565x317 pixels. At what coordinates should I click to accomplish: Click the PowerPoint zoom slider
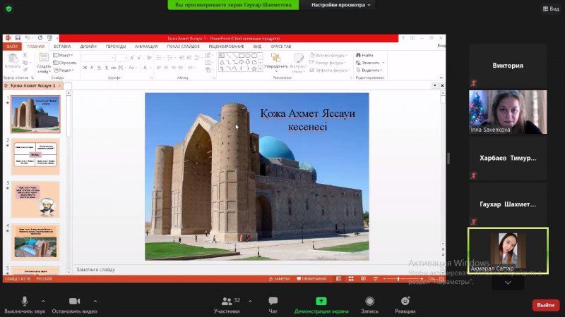pos(403,279)
